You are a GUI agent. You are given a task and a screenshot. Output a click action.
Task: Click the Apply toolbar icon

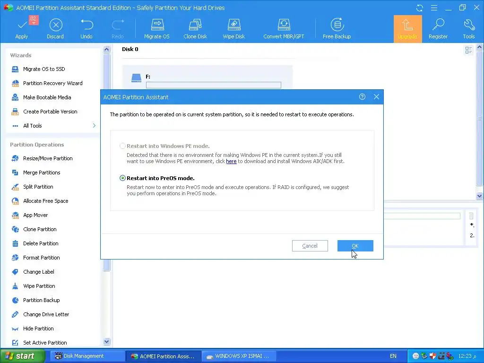pos(22,28)
